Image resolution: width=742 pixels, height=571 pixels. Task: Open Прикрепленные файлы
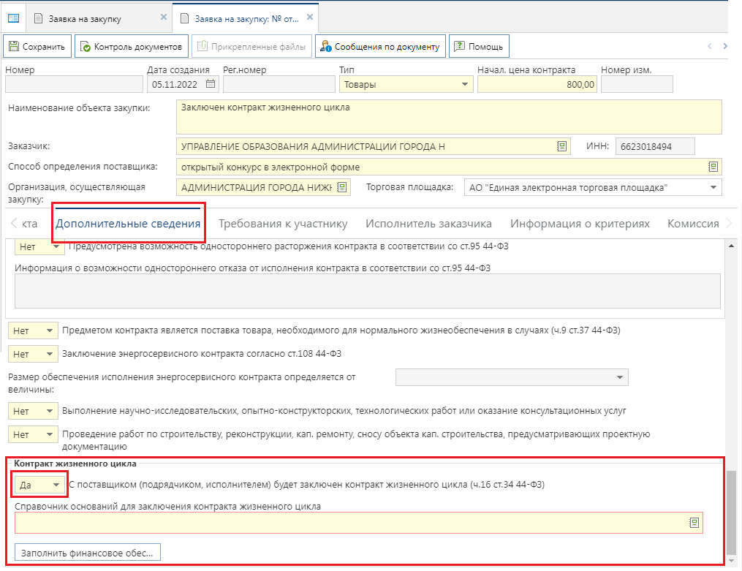(251, 46)
